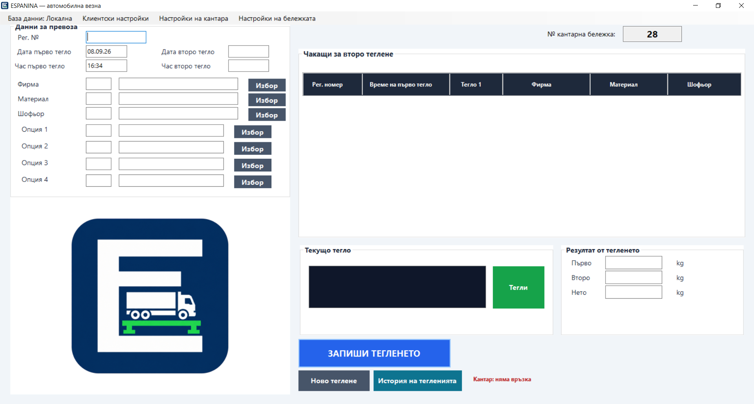Click the Опция 4 code field
Image resolution: width=754 pixels, height=404 pixels.
point(99,180)
